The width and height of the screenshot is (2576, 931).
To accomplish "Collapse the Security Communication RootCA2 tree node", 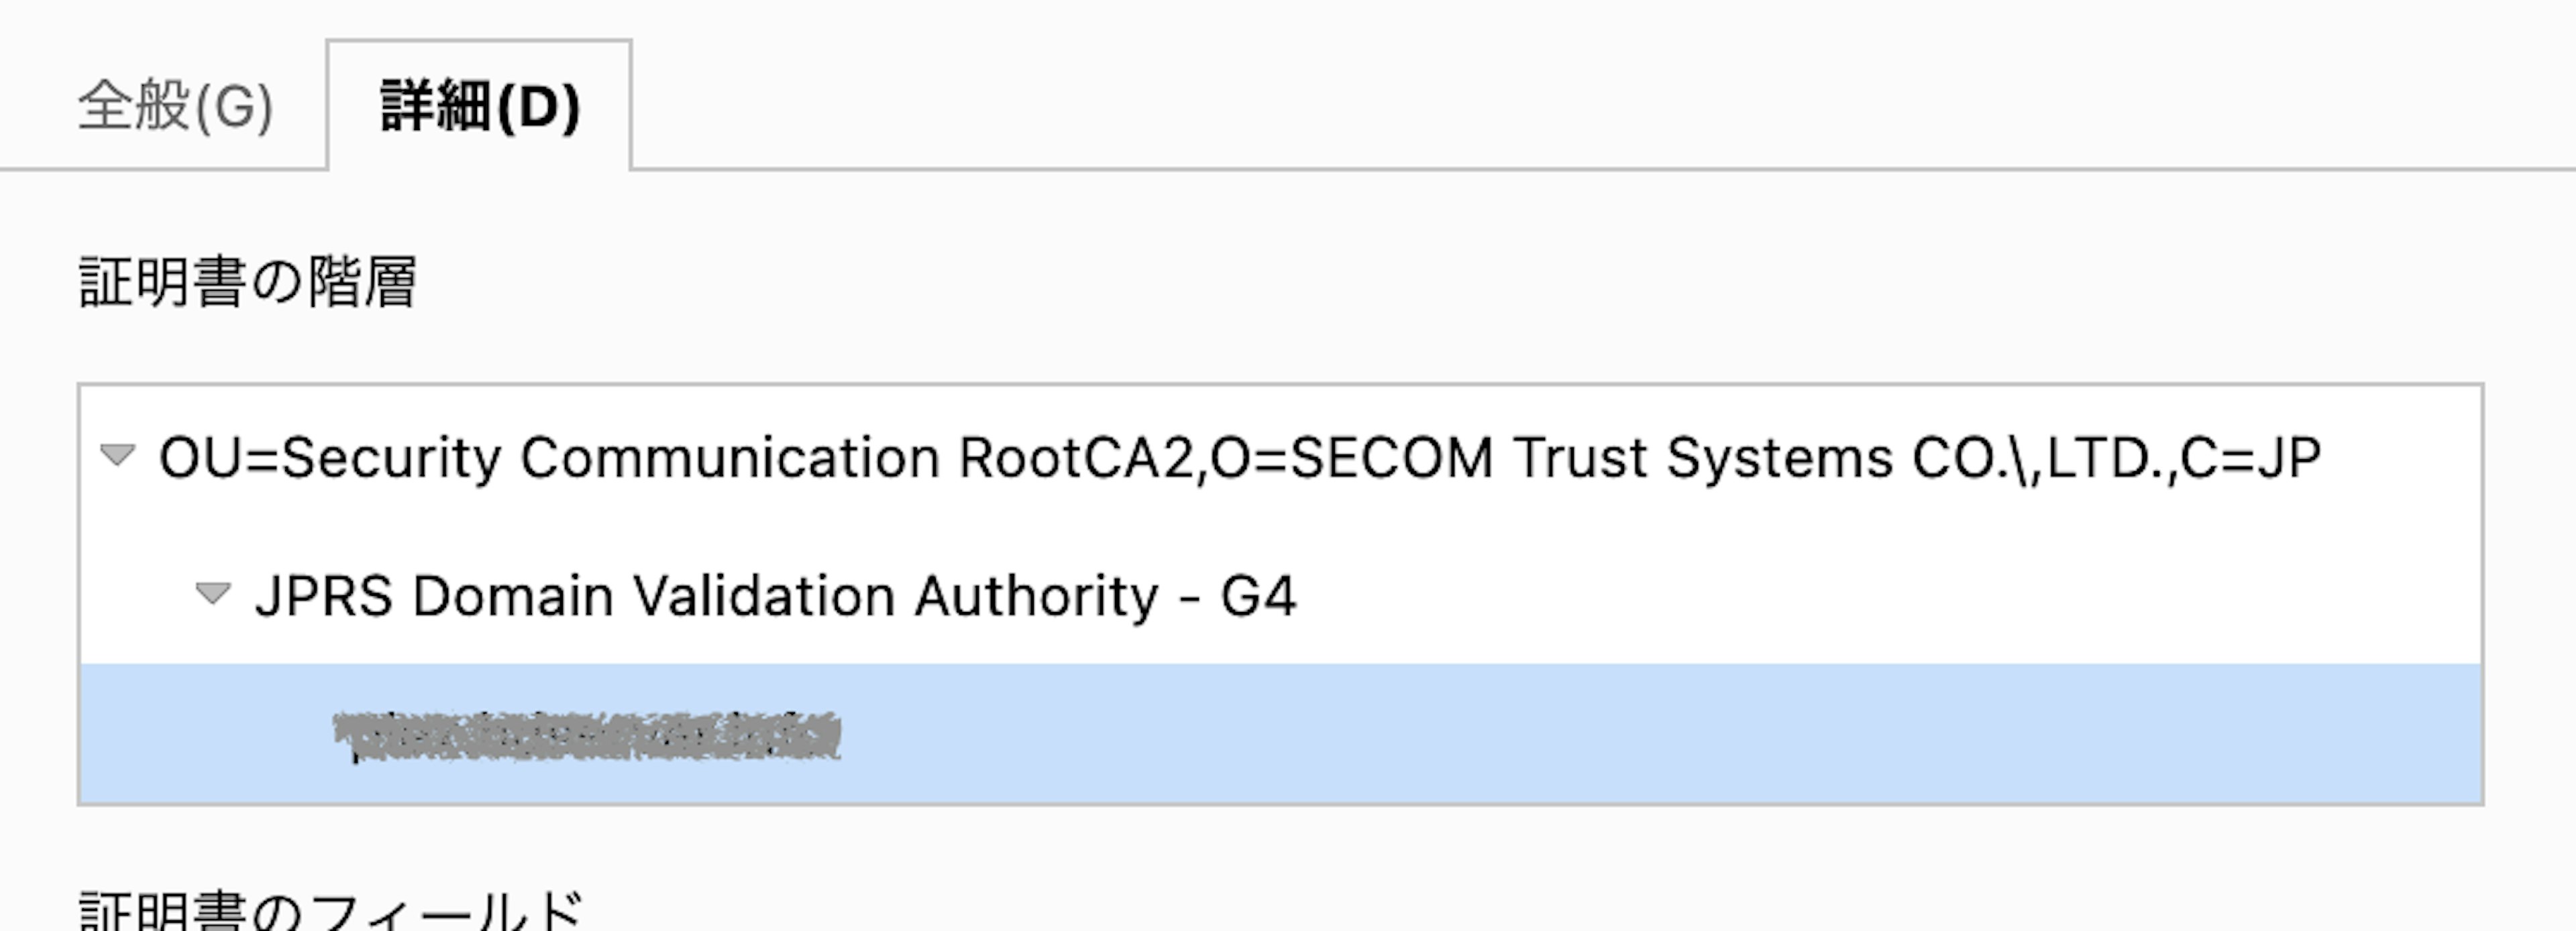I will [x=118, y=456].
